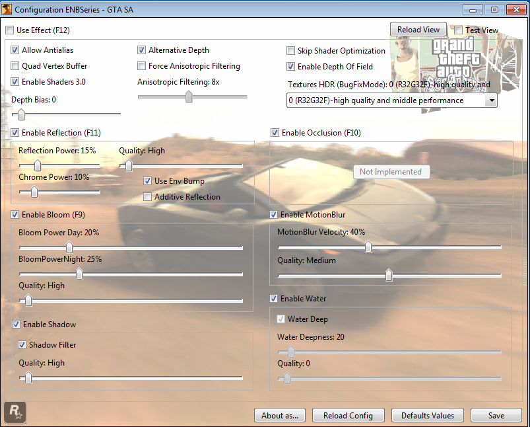Enable Force Anisotropic Filtering
This screenshot has width=530, height=427.
click(142, 66)
